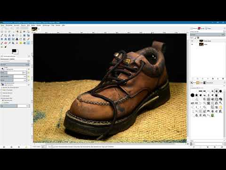
Task: Open the Filter menu
Action: coord(53,25)
